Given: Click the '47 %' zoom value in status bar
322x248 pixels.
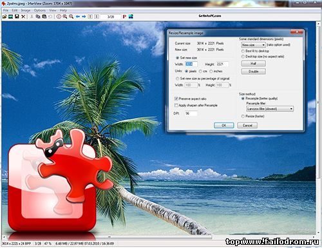Looking at the screenshot, I should (x=48, y=243).
